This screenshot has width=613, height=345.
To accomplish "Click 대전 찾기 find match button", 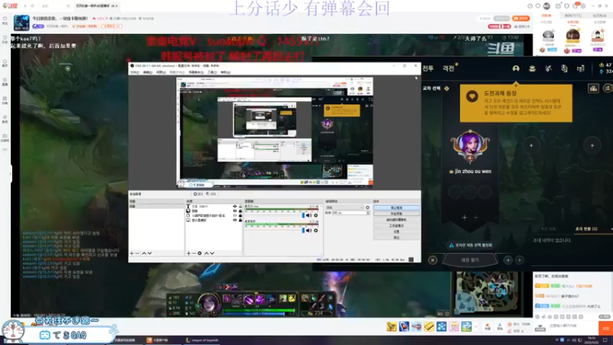I will tap(470, 260).
